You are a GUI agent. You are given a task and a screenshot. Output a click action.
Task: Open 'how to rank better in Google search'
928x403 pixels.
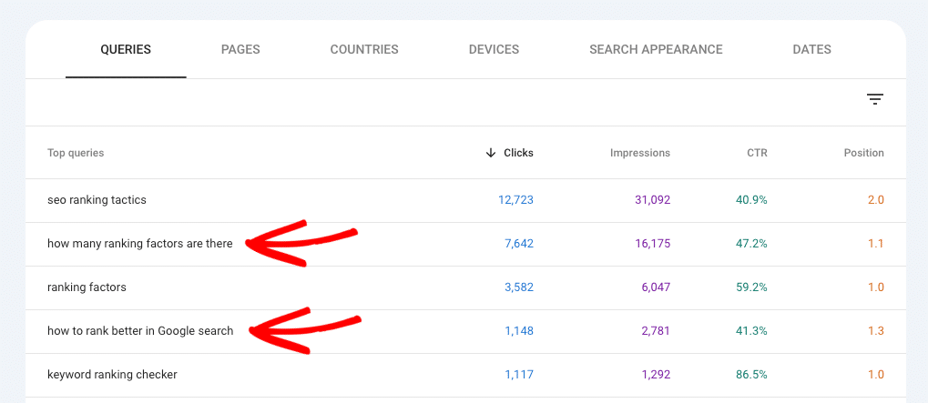pyautogui.click(x=140, y=331)
